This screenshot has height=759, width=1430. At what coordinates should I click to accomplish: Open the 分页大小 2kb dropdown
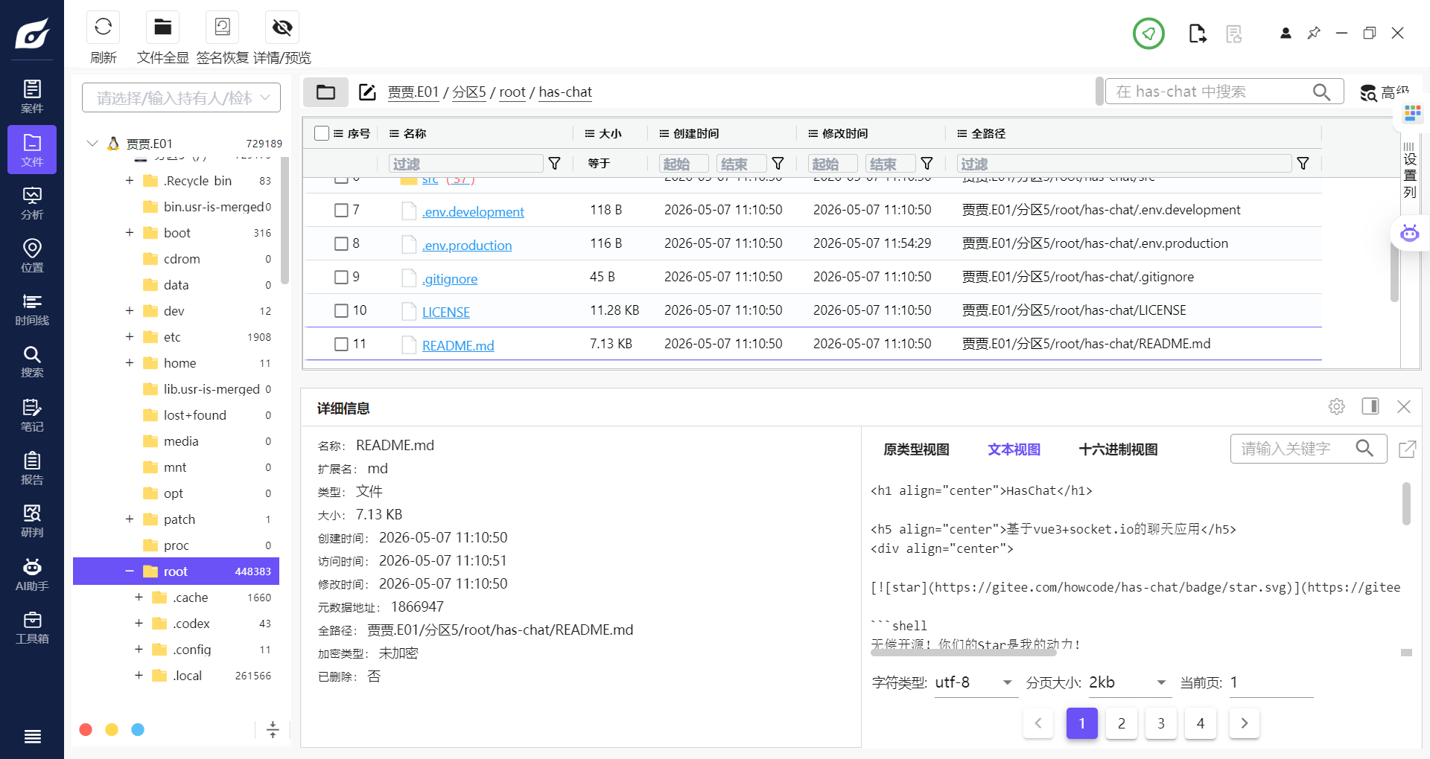tap(1128, 682)
